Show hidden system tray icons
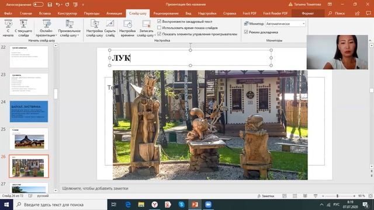374x210 pixels. pyautogui.click(x=321, y=205)
